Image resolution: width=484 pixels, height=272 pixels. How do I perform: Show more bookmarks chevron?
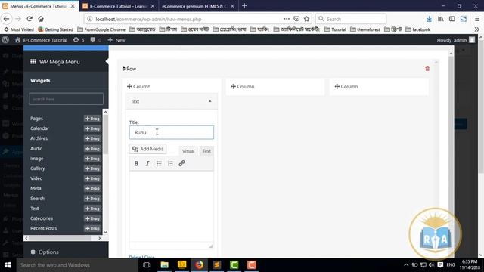(x=477, y=29)
